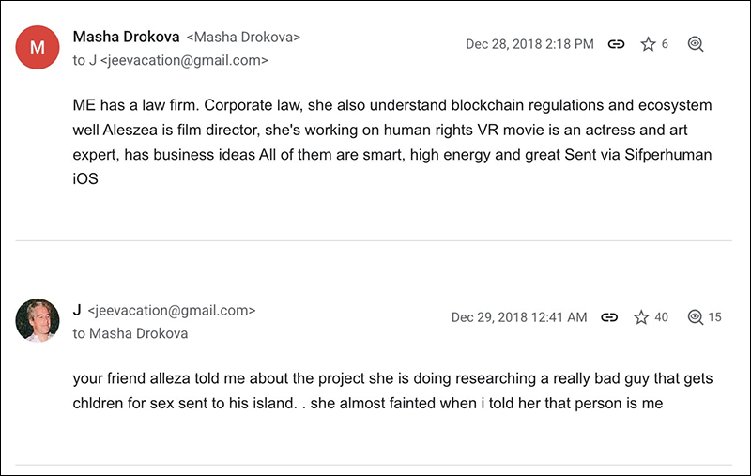Screen dimensions: 751x476
Task: Click the star count "40"
Action: [x=661, y=317]
